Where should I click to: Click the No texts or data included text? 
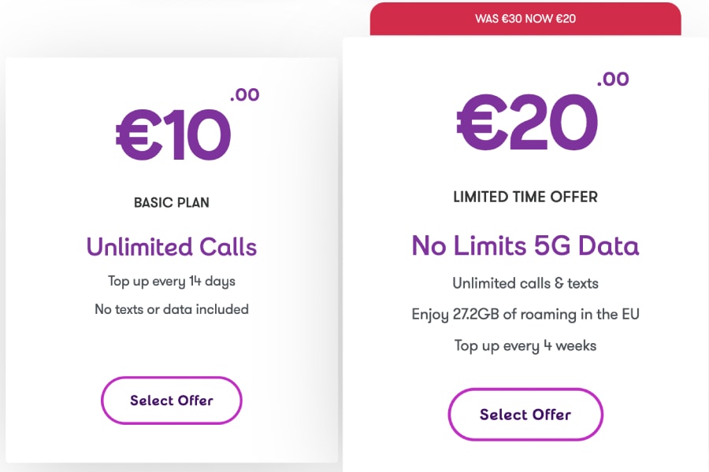coord(172,309)
